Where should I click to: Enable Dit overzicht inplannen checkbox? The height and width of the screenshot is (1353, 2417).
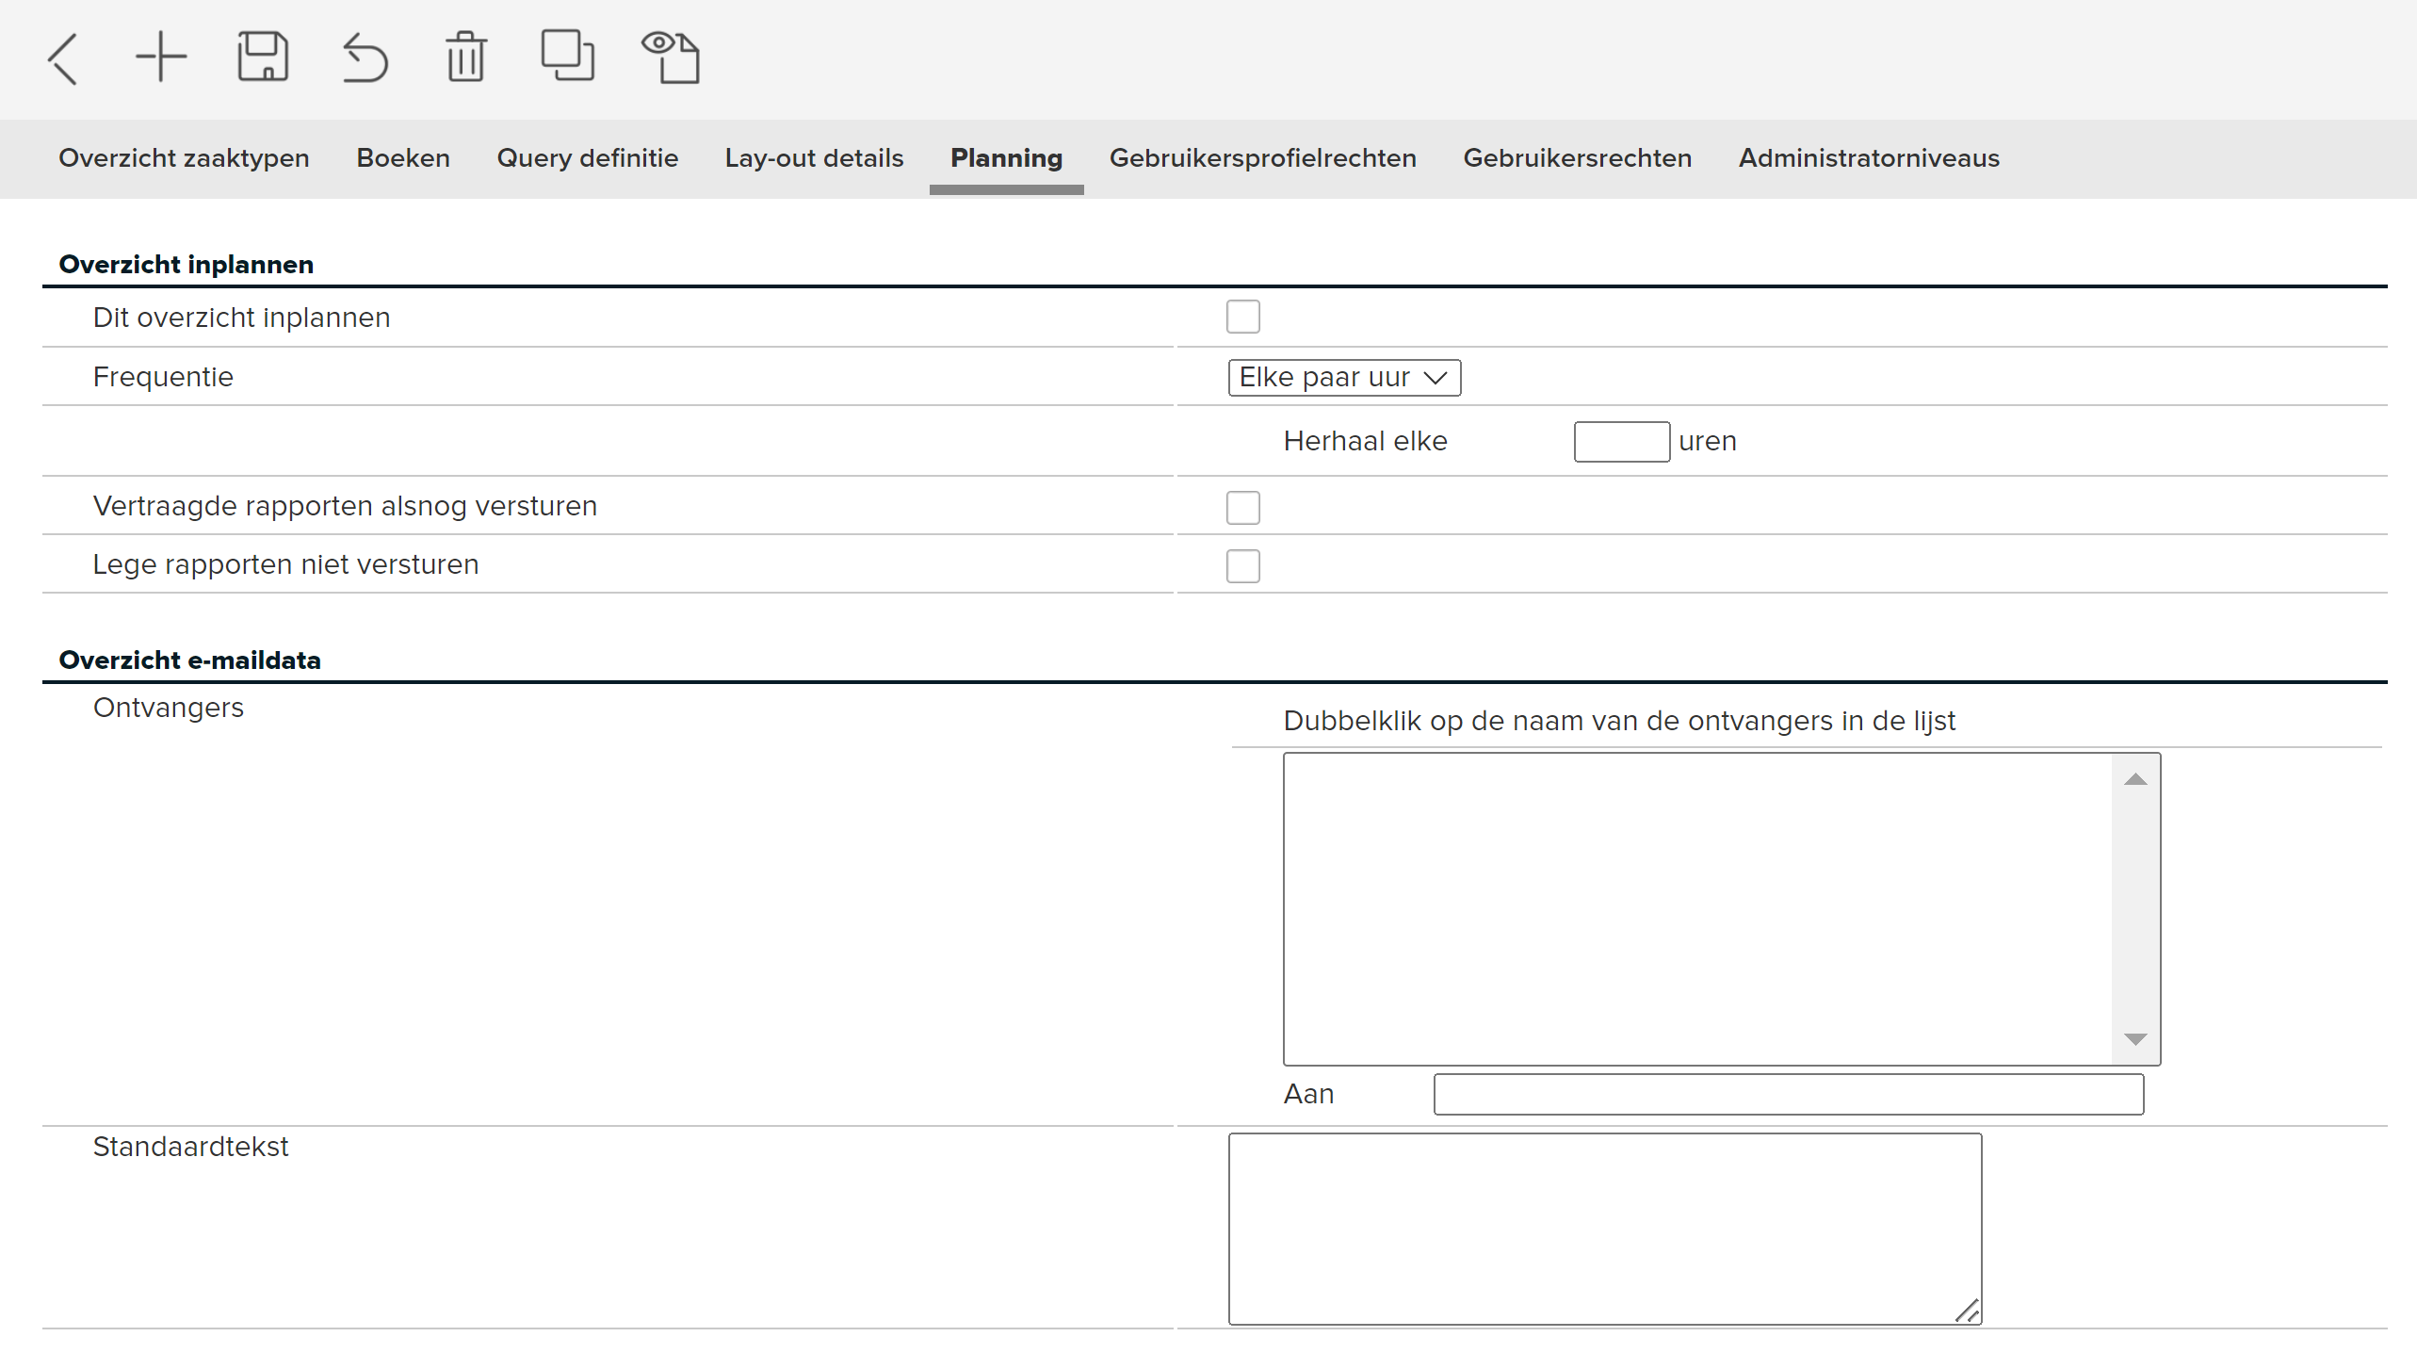1242,317
